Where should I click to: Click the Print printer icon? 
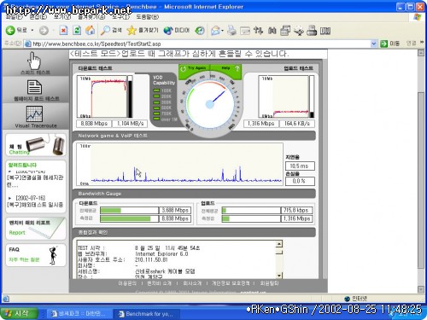(231, 30)
